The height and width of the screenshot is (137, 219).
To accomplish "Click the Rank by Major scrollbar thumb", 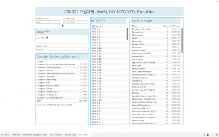I will click(182, 40).
